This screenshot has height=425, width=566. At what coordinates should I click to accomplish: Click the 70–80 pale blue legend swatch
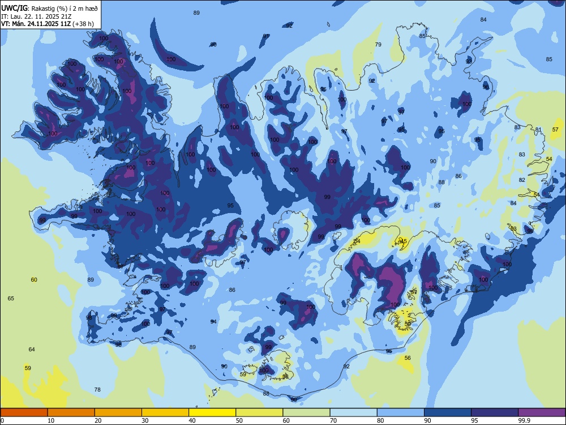353,413
